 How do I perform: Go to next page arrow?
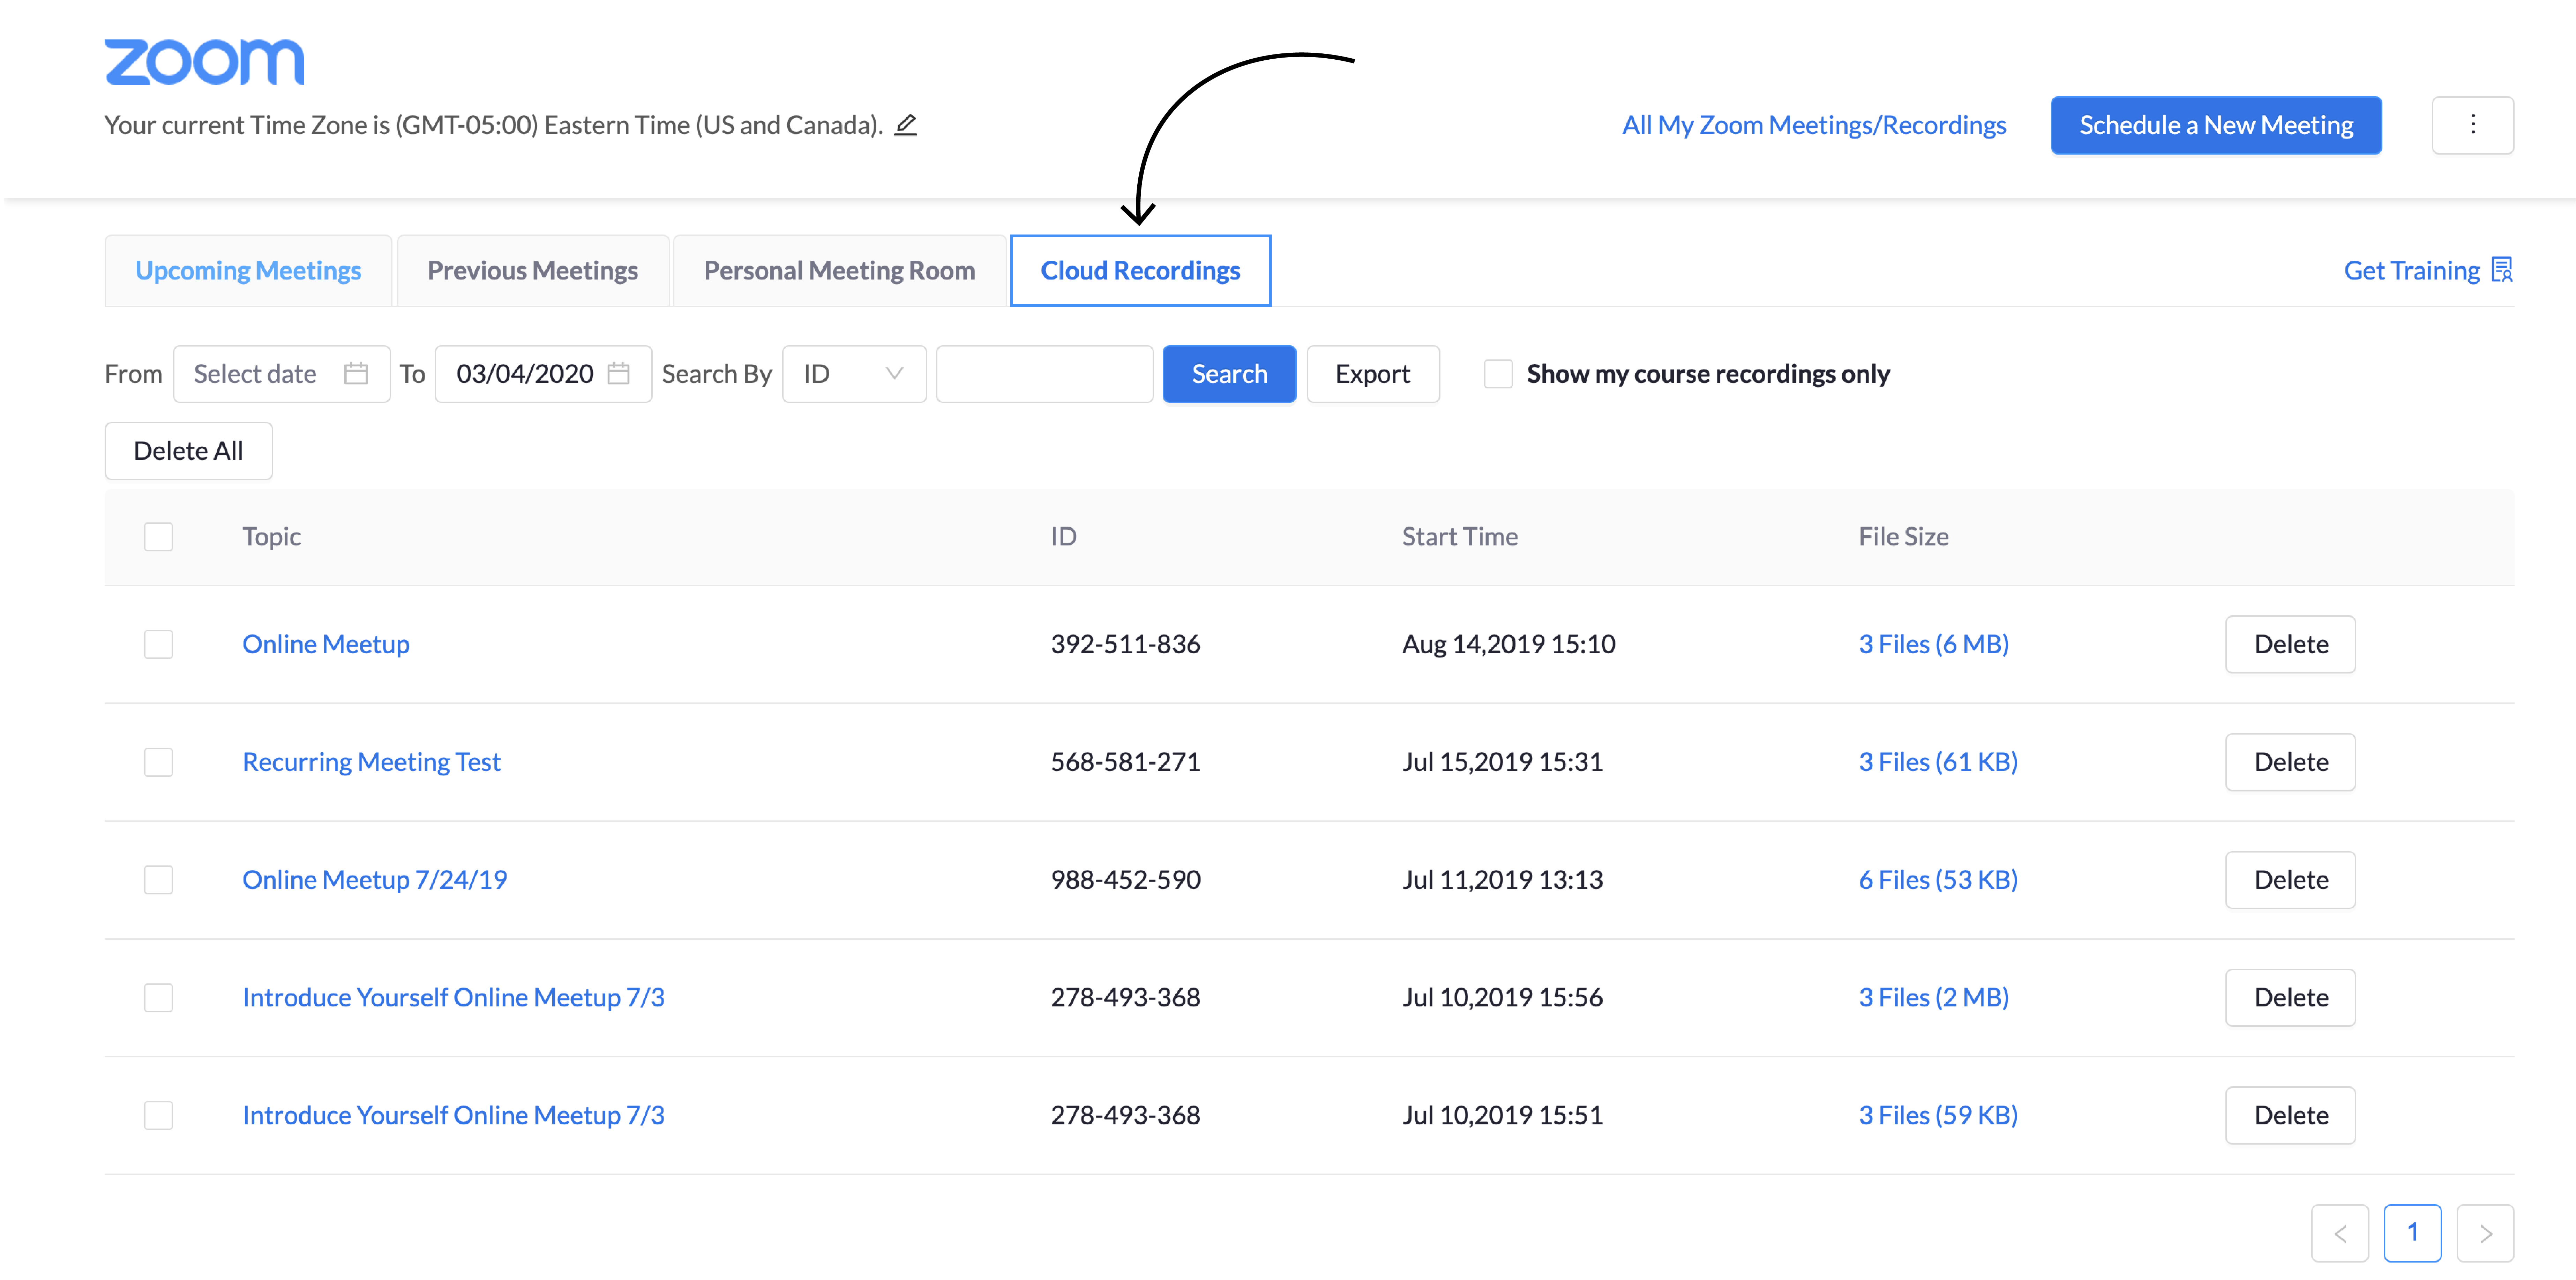coord(2485,1233)
